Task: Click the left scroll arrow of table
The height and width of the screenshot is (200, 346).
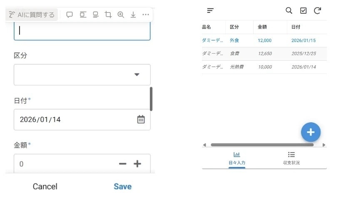Action: pos(204,145)
